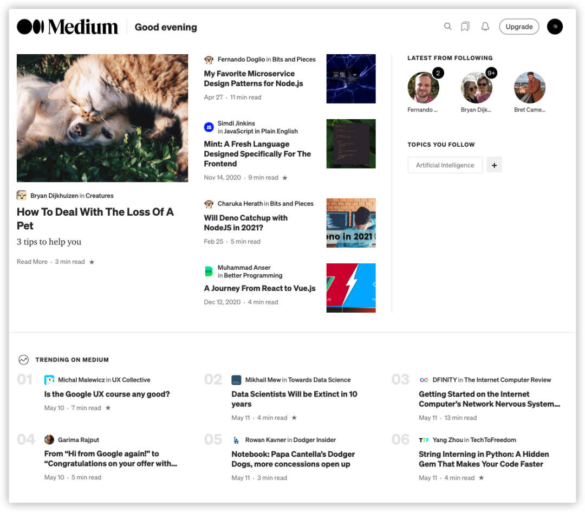Click the DFINITY infinity logo icon
The width and height of the screenshot is (585, 512).
tap(424, 380)
